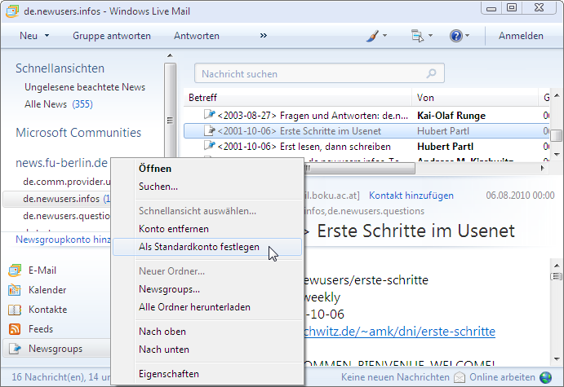Expand the toolbar overflow chevron

click(264, 36)
